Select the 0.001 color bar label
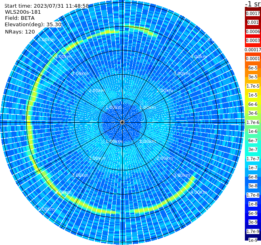The width and height of the screenshot is (261, 245). click(253, 22)
